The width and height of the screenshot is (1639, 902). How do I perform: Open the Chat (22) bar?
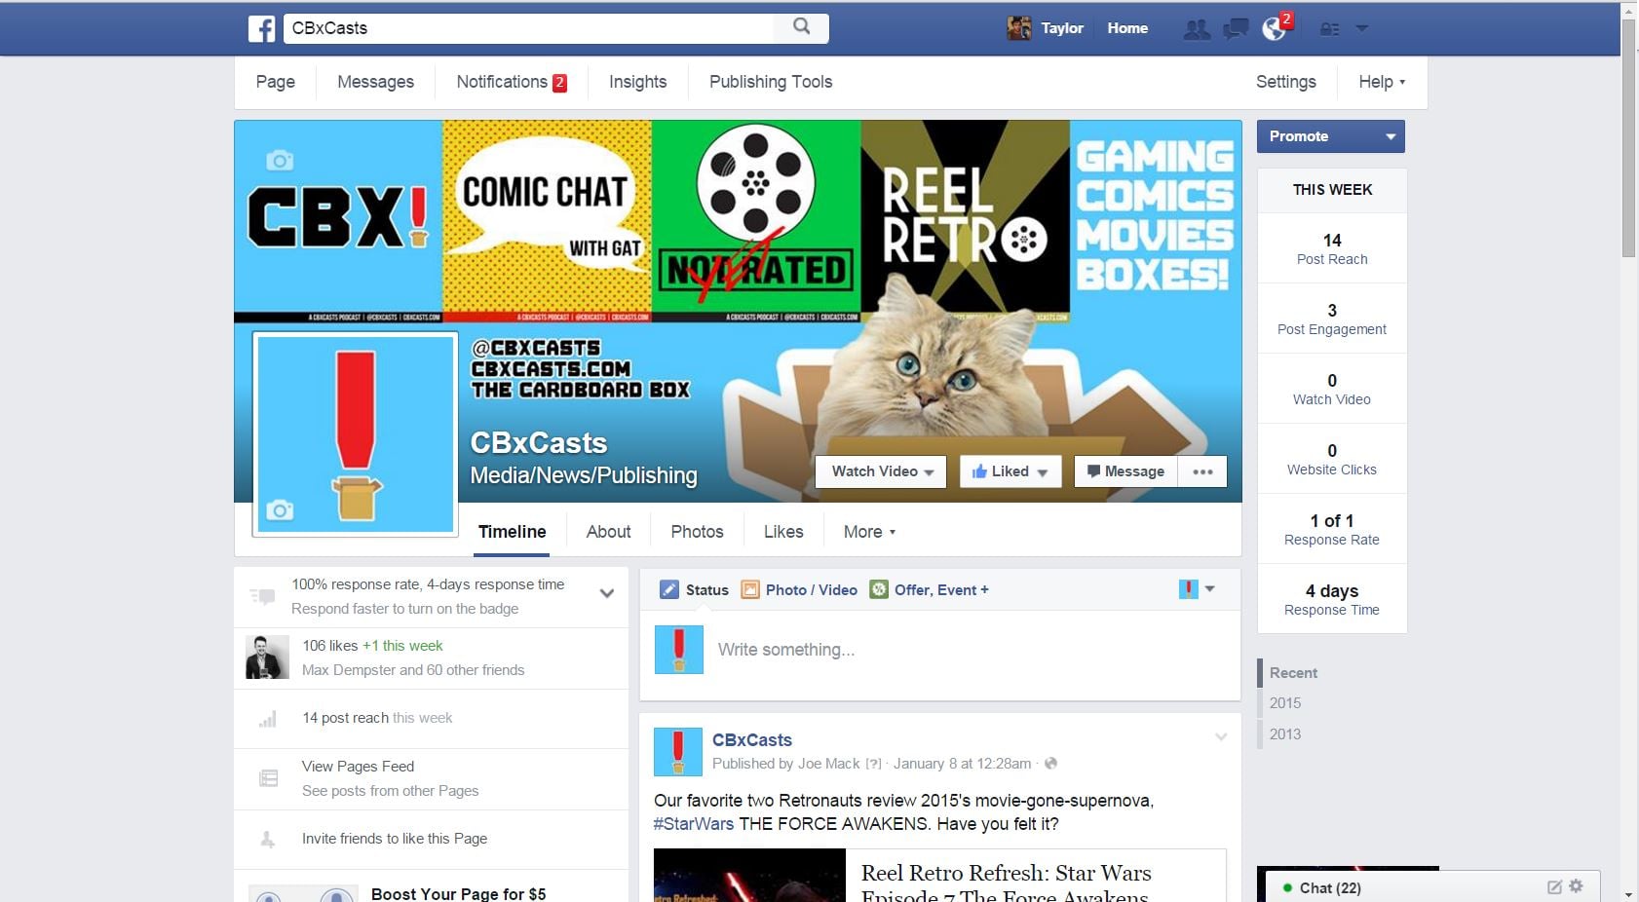[x=1432, y=887]
